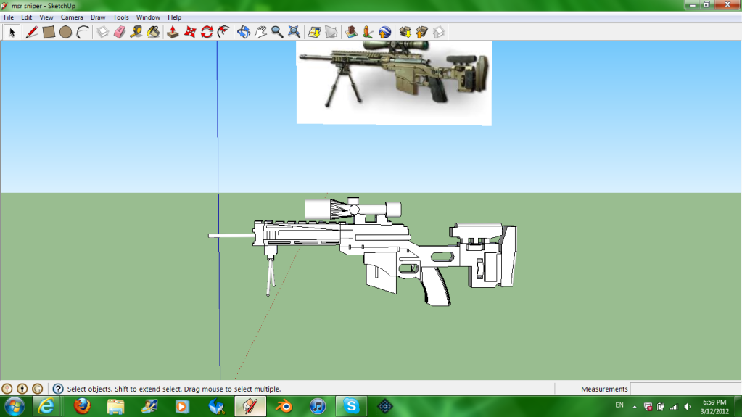Open the Window menu
742x417 pixels.
point(148,17)
